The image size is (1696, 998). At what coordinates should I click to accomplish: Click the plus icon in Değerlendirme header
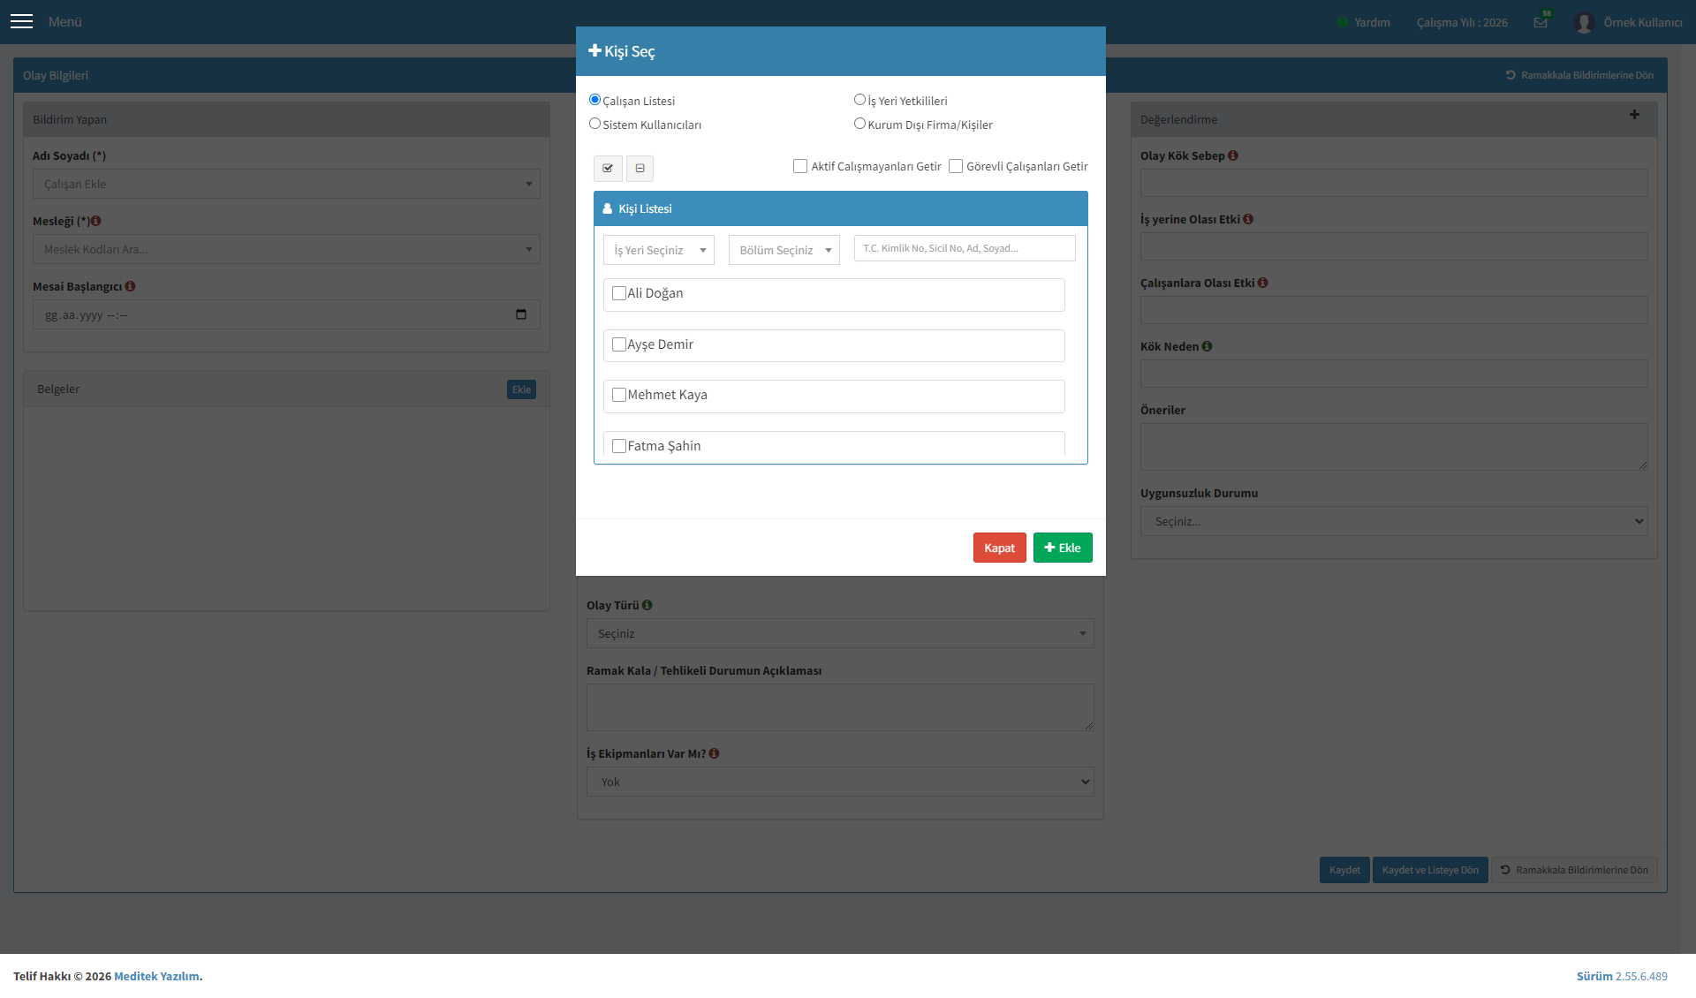pyautogui.click(x=1634, y=115)
